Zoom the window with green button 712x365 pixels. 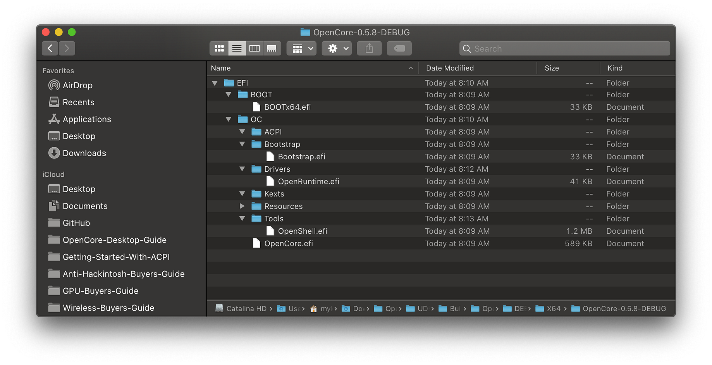pyautogui.click(x=72, y=32)
